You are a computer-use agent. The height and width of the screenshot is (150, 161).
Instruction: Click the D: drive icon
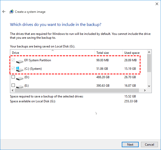pos(19,78)
